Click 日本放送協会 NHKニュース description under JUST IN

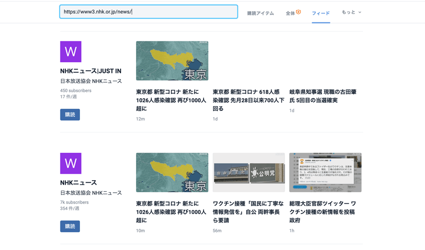tap(91, 81)
